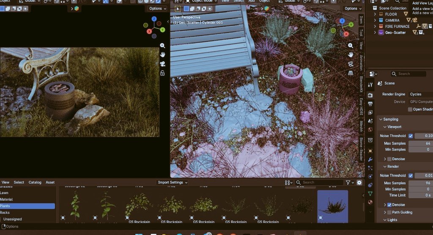
Task: Open Object Data green triangle tab
Action: [370, 194]
